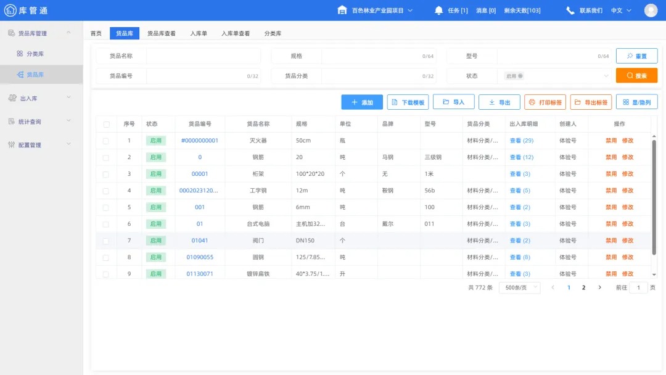Open the 500条/页 page size dropdown
This screenshot has width=666, height=375.
pyautogui.click(x=519, y=287)
